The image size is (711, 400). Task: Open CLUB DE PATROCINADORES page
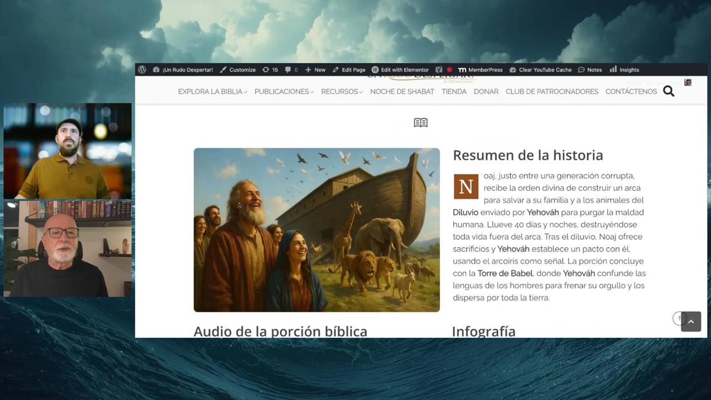point(552,92)
